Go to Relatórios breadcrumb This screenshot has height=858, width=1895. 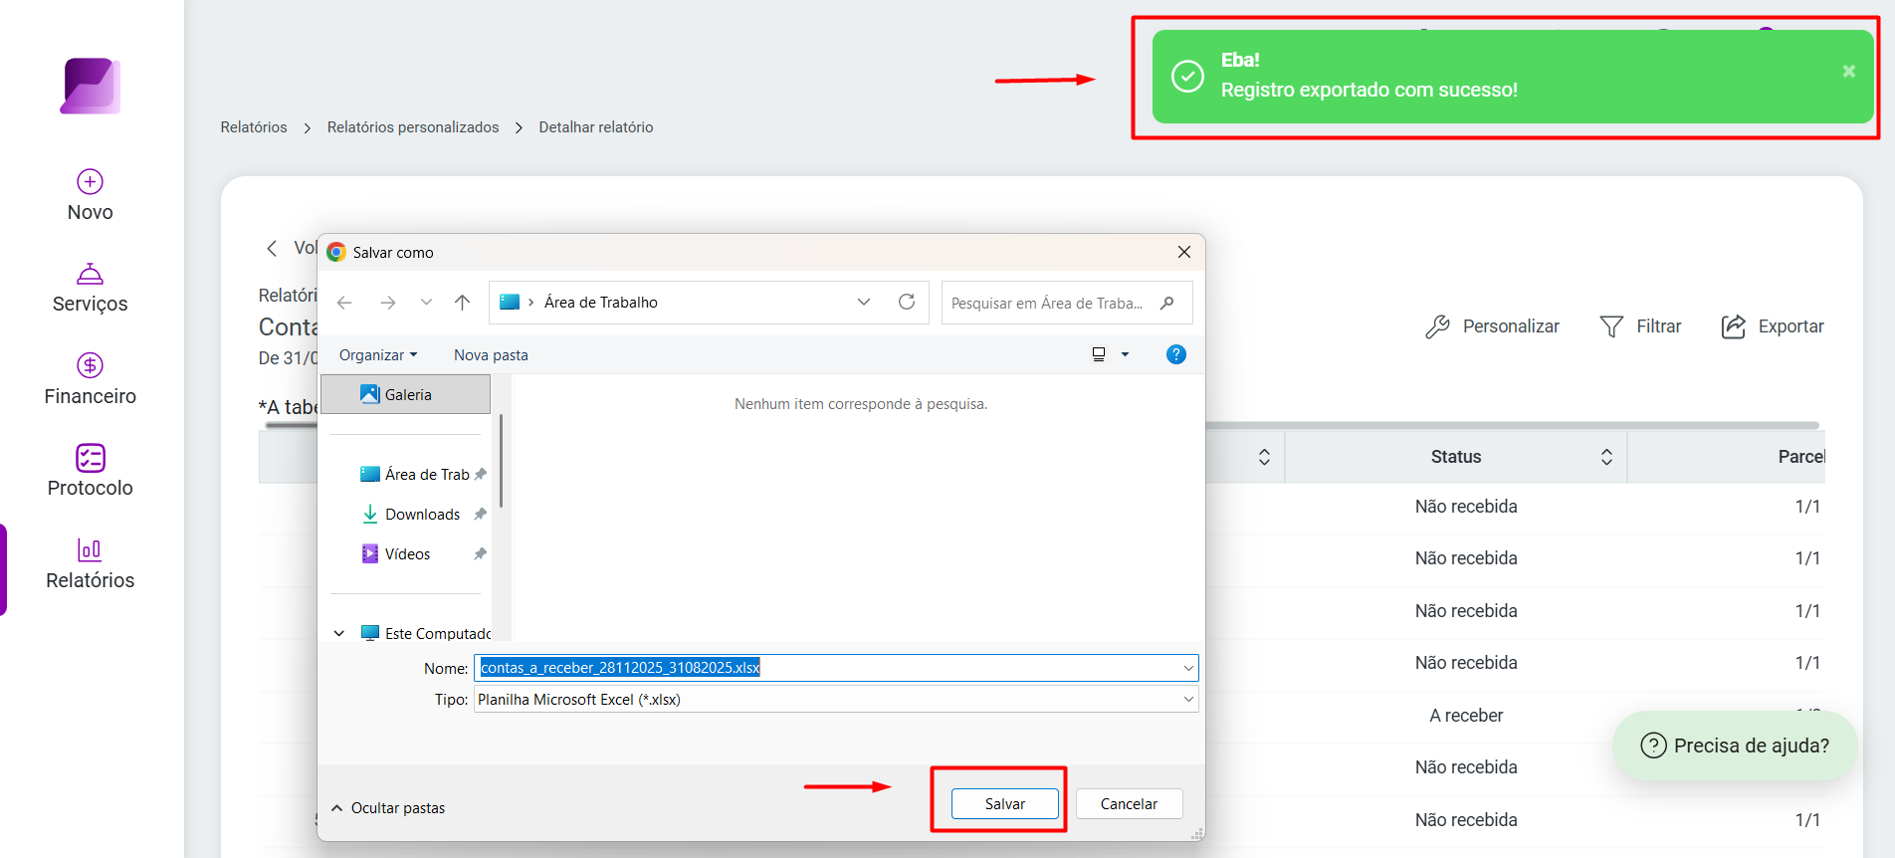pyautogui.click(x=254, y=127)
